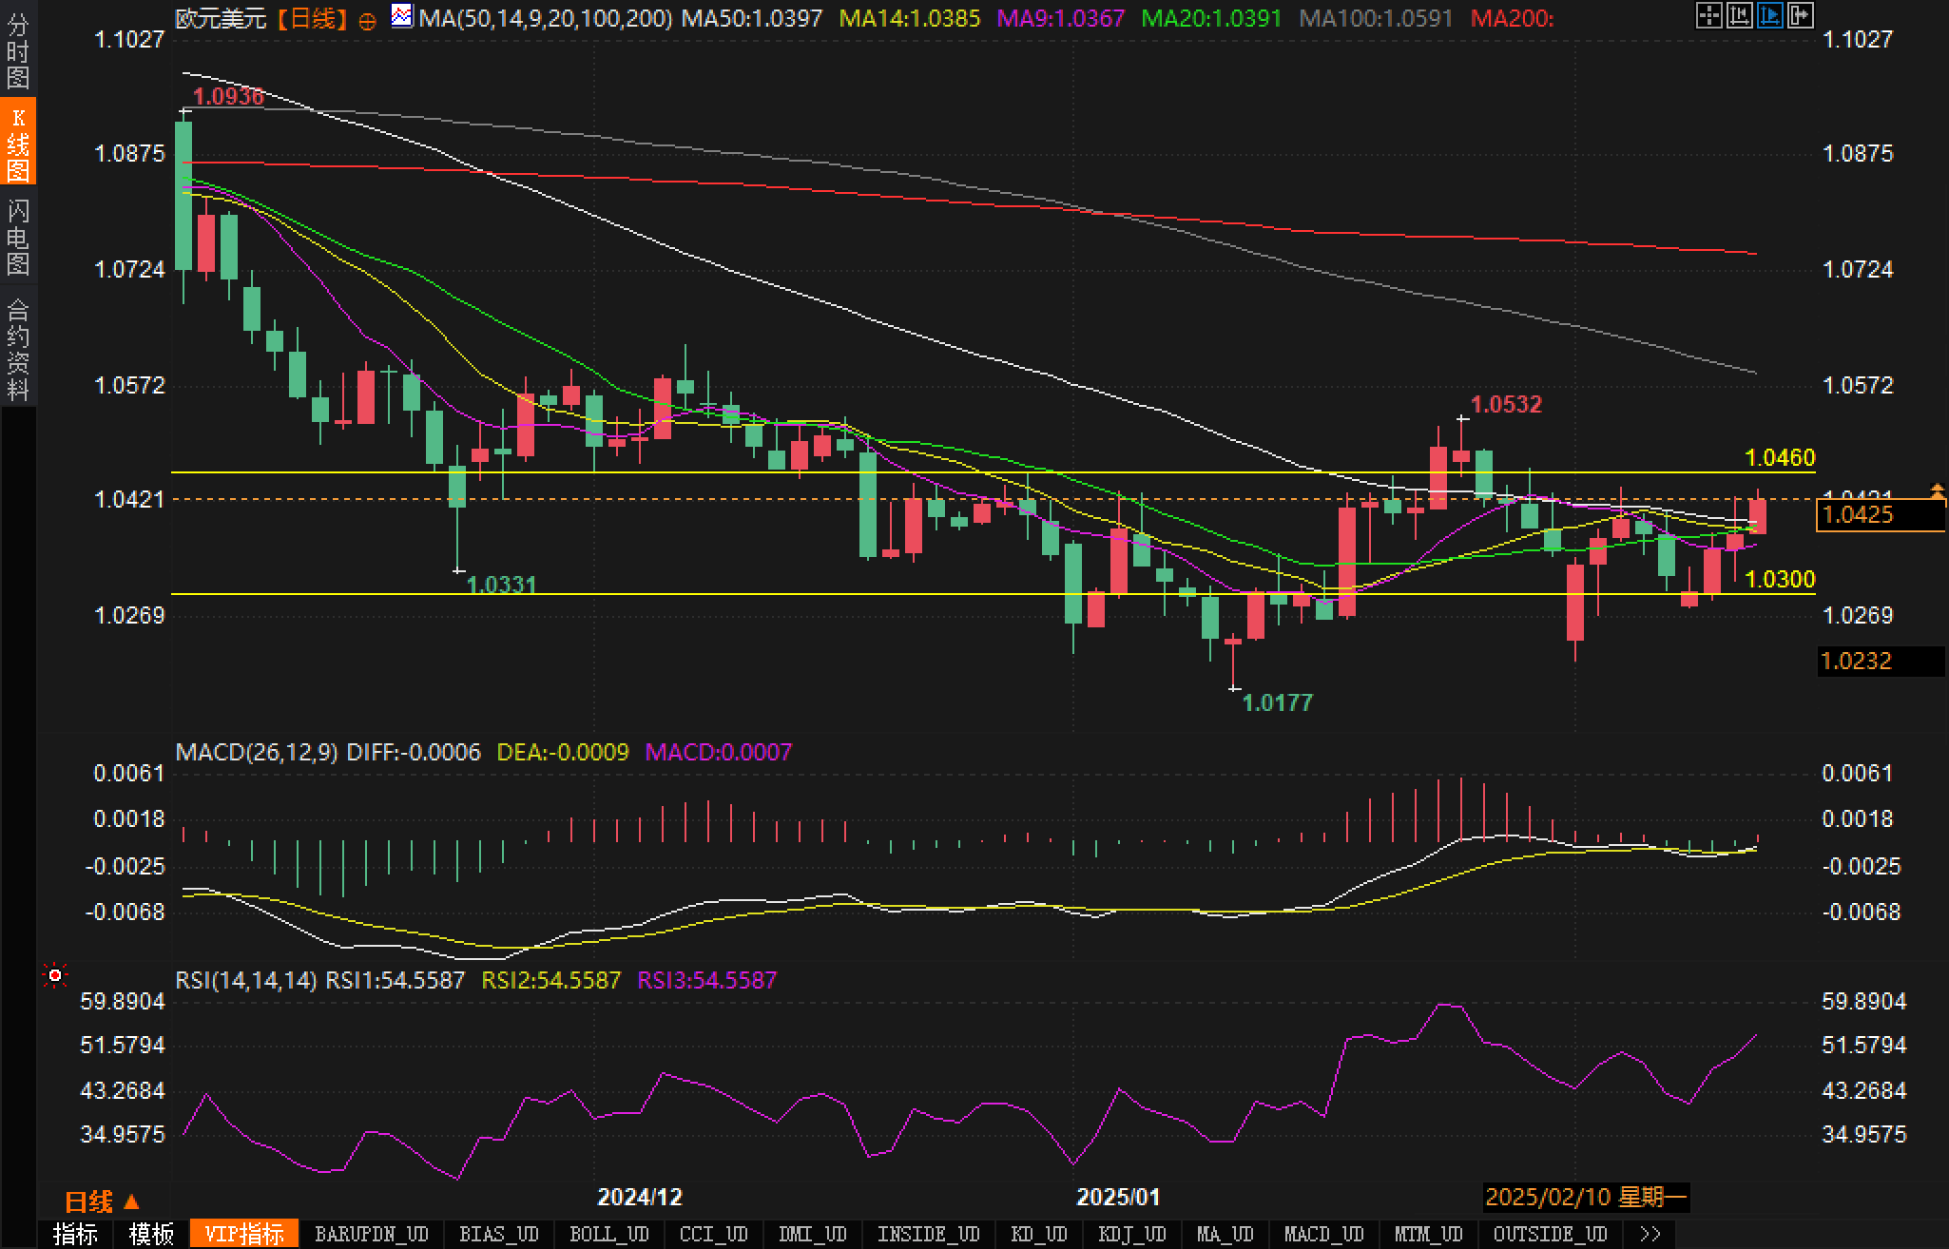Viewport: 1949px width, 1249px height.
Task: Apply the BIAS_UD indicator
Action: click(498, 1234)
